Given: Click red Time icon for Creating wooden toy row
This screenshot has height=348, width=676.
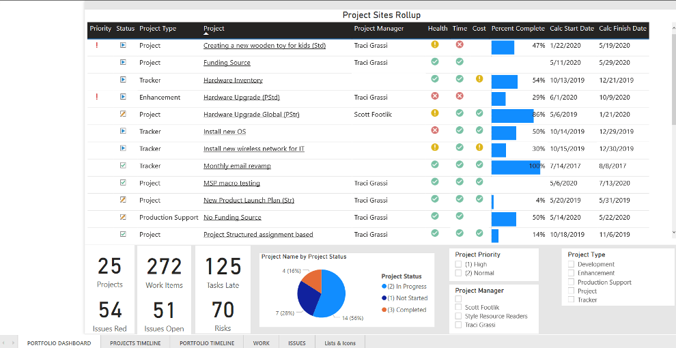Looking at the screenshot, I should (460, 45).
